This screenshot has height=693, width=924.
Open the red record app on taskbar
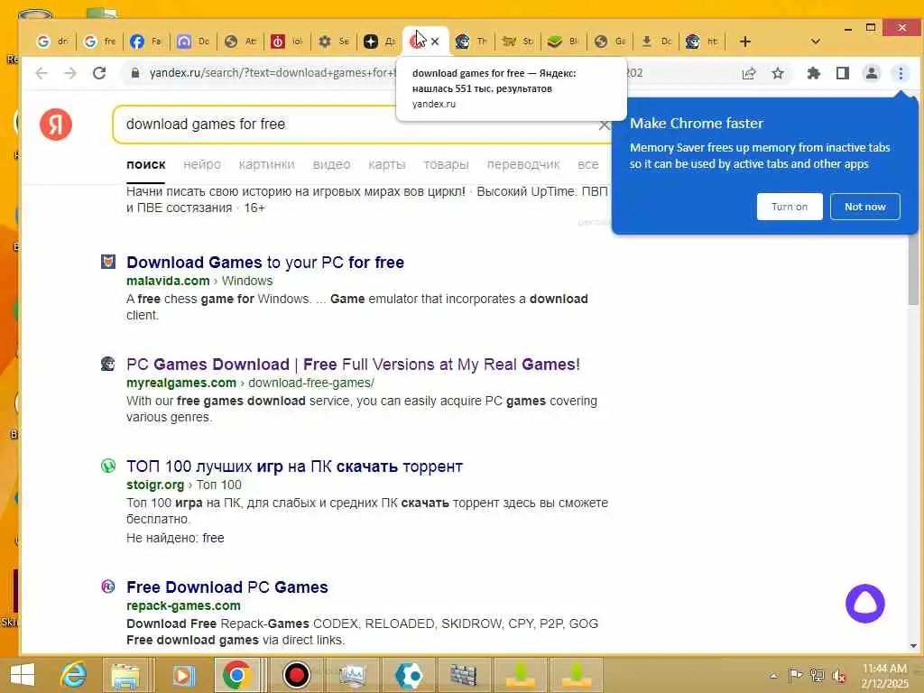point(296,675)
